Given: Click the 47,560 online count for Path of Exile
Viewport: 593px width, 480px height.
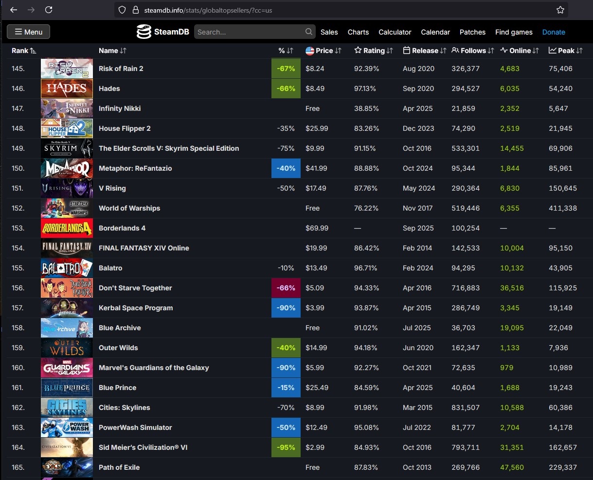Looking at the screenshot, I should click(x=512, y=467).
